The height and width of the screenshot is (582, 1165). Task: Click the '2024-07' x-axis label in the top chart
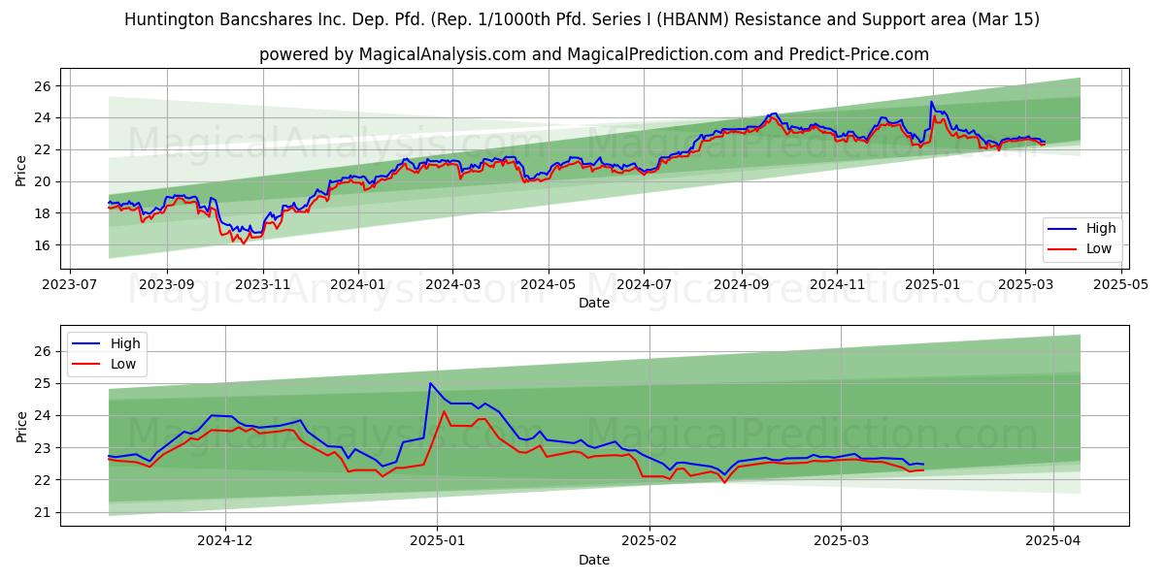(x=644, y=285)
